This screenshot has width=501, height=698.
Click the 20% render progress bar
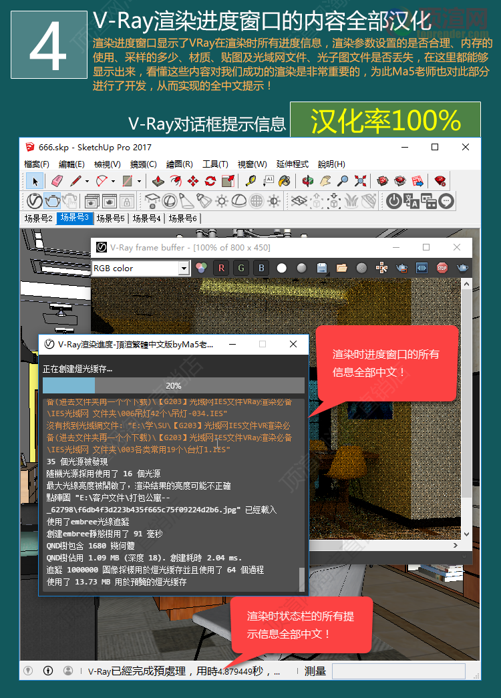(173, 385)
